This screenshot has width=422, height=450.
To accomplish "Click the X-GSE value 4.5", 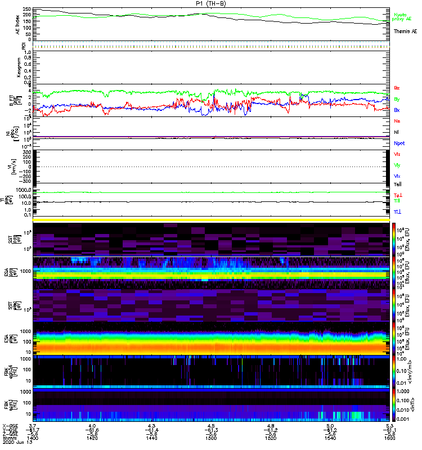I will [211, 426].
